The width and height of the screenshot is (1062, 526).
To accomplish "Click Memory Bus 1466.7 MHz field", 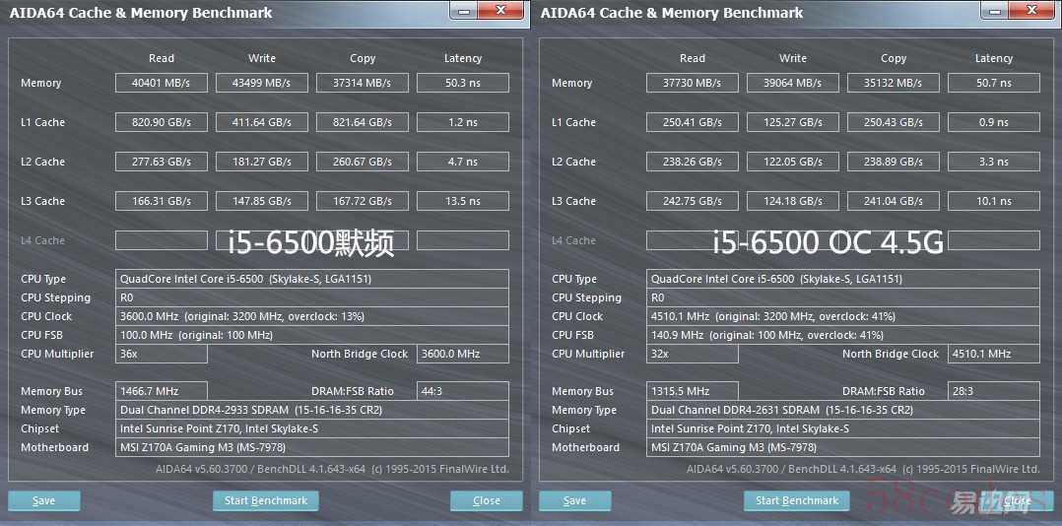I will click(x=162, y=391).
